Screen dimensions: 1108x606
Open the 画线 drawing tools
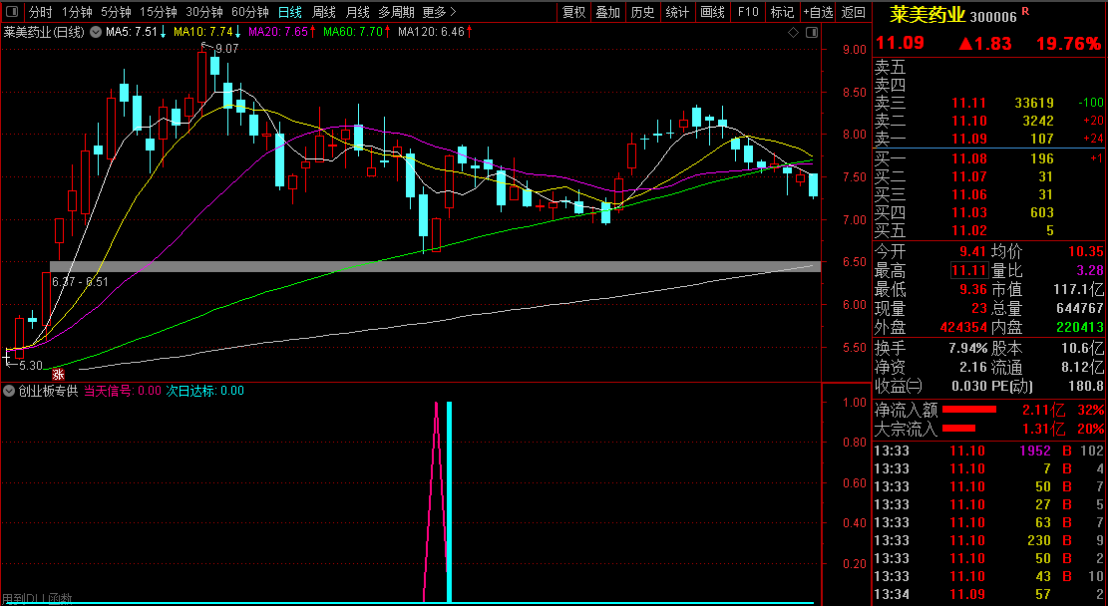click(x=712, y=12)
